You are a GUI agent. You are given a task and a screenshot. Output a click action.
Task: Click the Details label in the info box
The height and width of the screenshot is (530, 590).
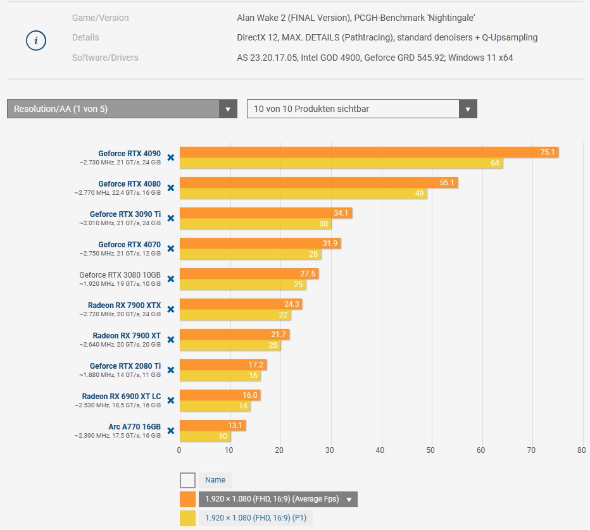pyautogui.click(x=85, y=37)
